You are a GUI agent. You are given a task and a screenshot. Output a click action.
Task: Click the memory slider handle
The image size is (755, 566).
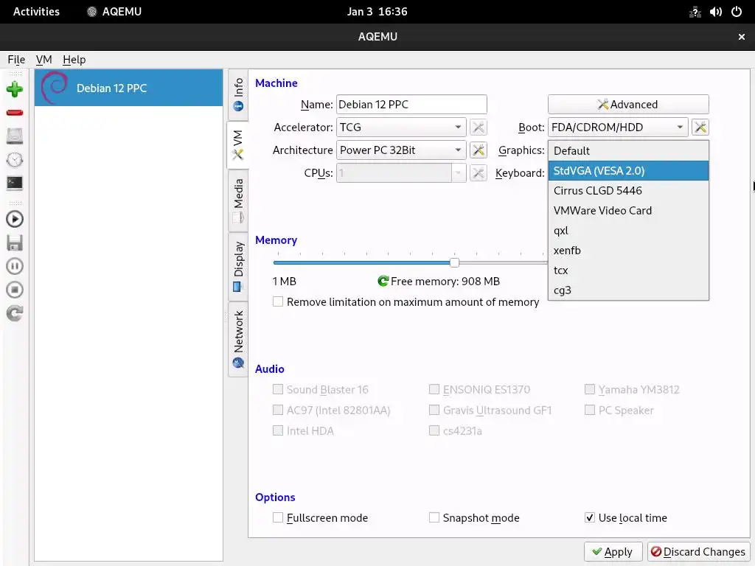(x=454, y=262)
